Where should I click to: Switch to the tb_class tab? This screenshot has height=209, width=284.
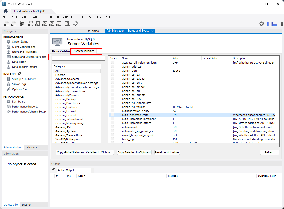click(93, 31)
